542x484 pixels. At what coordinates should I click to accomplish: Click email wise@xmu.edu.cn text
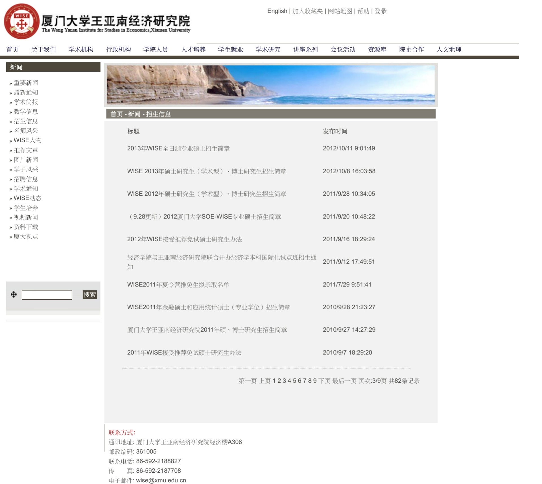click(x=161, y=480)
